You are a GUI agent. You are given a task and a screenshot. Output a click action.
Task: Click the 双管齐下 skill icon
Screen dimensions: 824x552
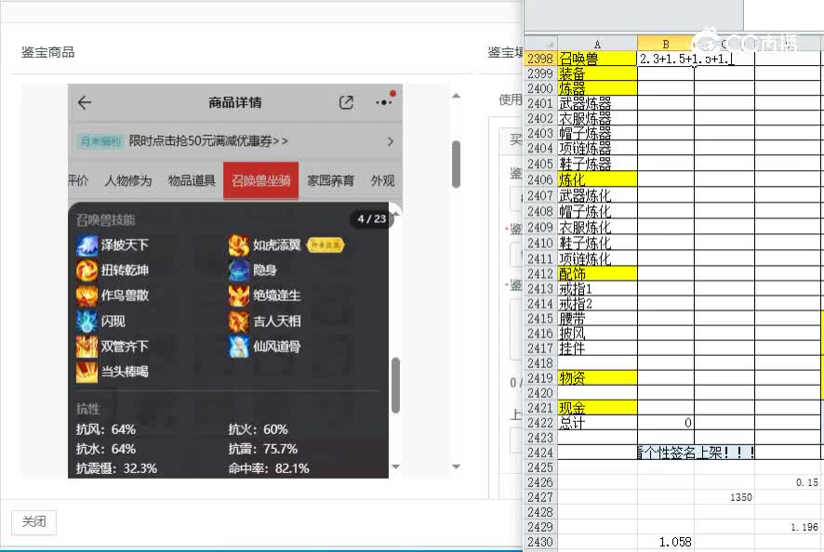[x=86, y=347]
